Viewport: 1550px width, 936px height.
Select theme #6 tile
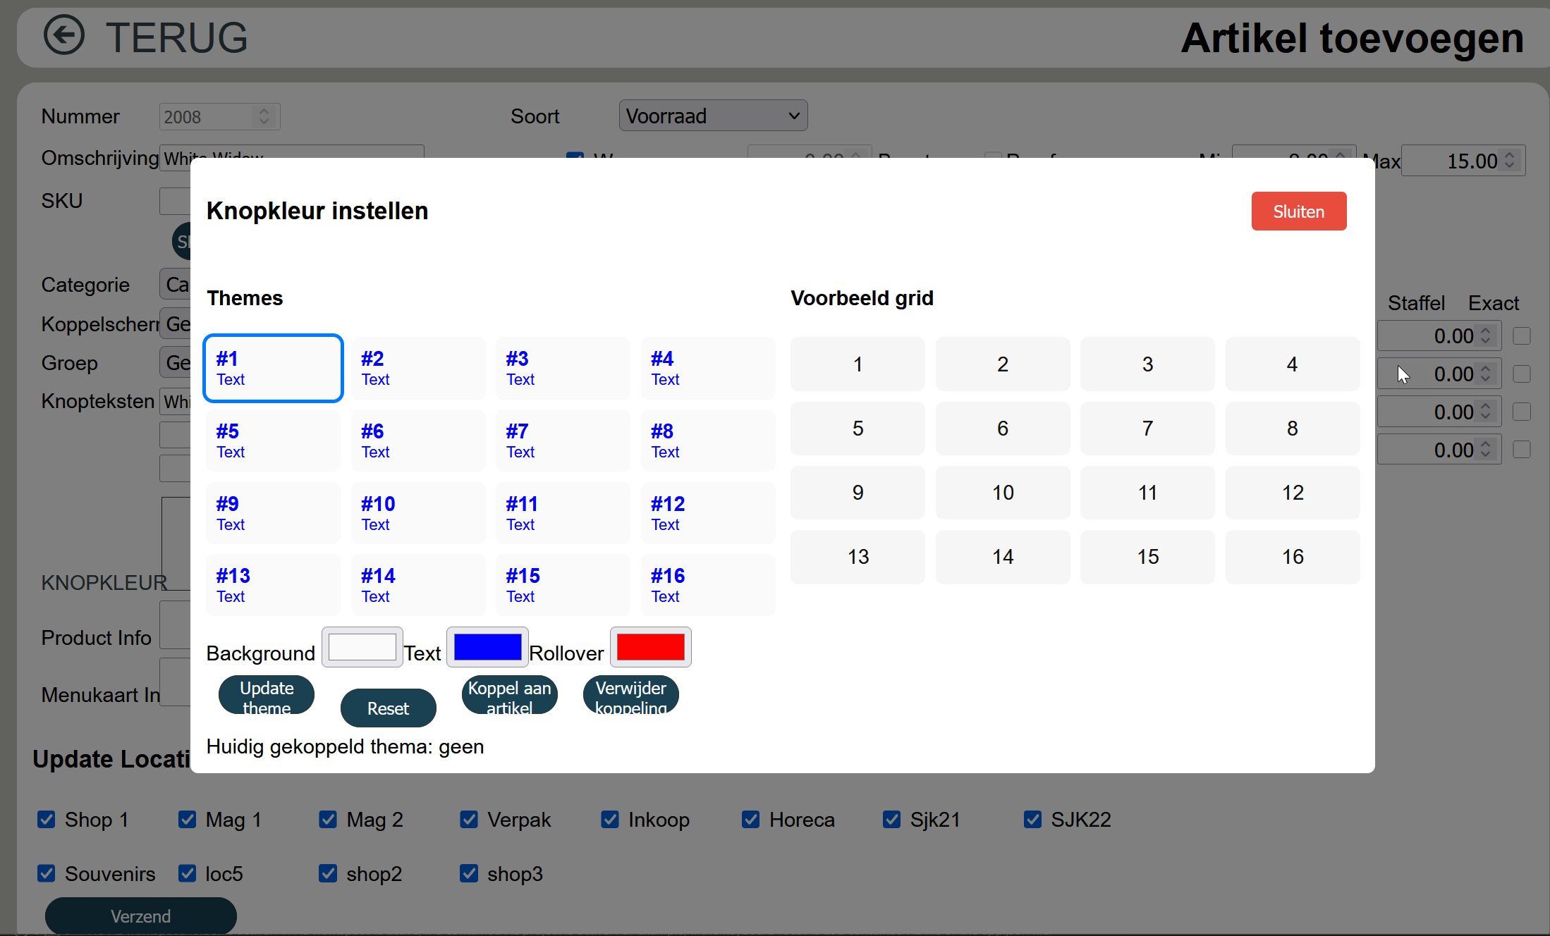tap(417, 441)
